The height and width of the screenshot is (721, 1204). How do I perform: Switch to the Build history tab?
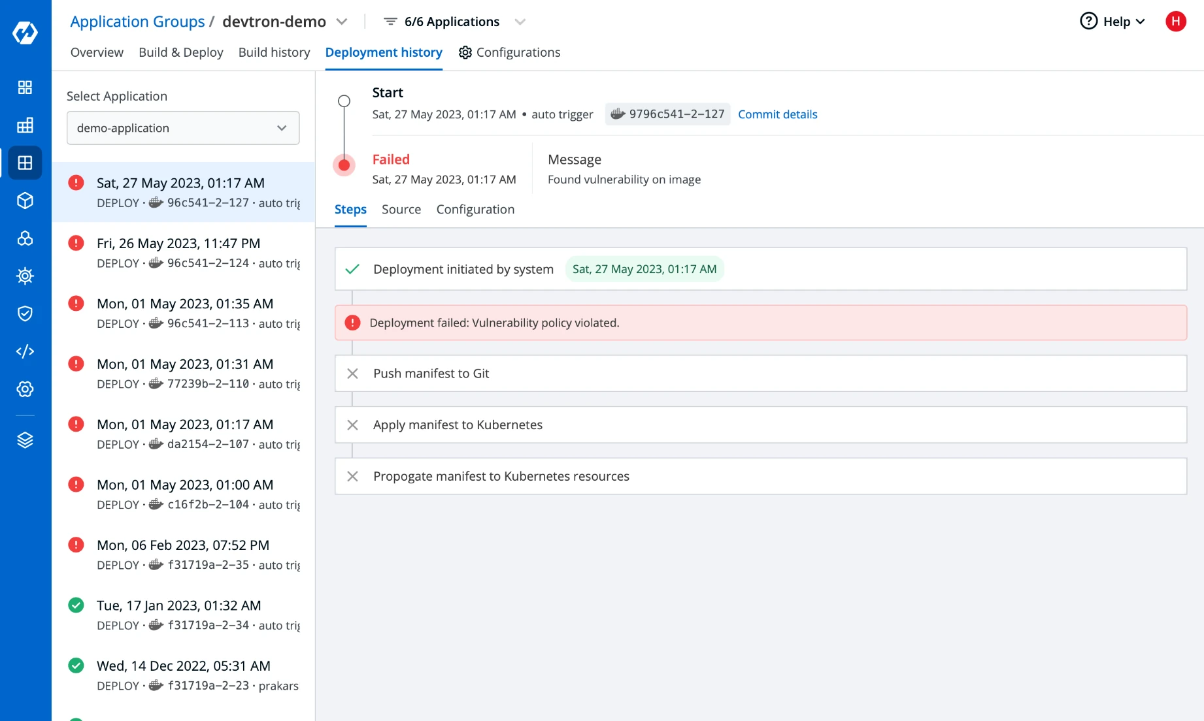pos(274,52)
